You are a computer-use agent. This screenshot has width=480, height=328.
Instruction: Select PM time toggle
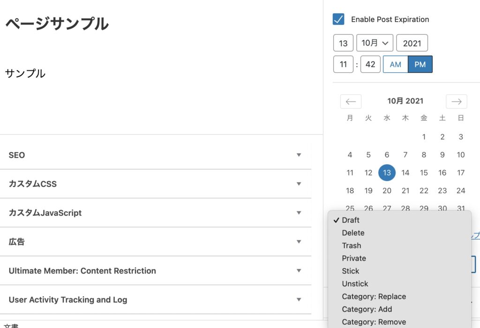(420, 64)
